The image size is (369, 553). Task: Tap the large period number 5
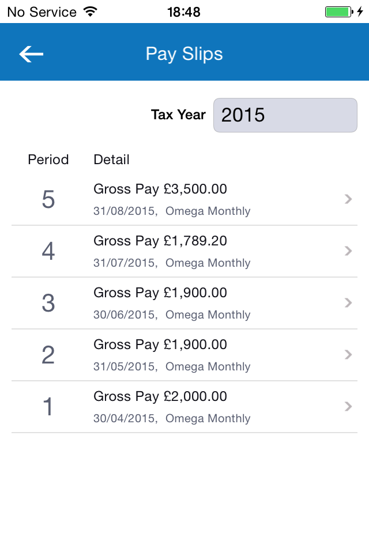(x=48, y=200)
